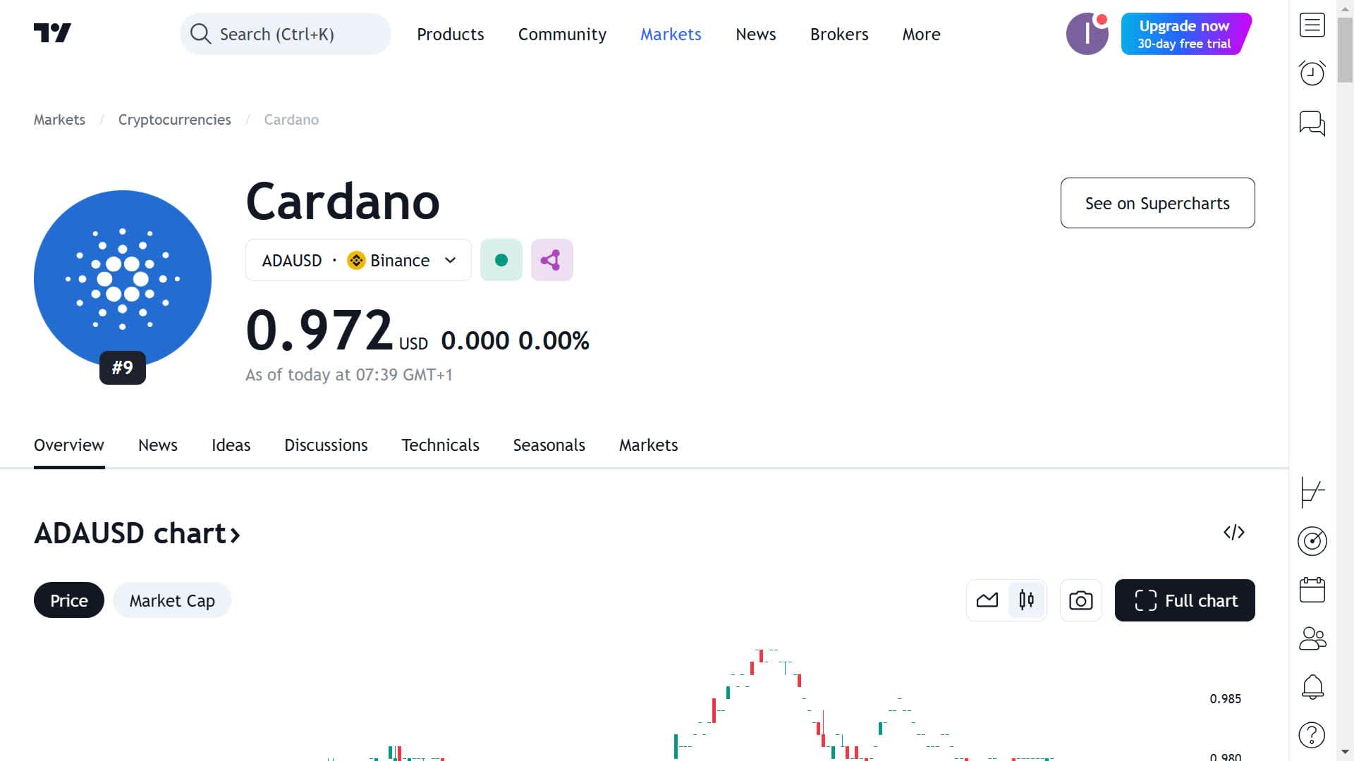
Task: Open the help center question icon
Action: [1312, 735]
